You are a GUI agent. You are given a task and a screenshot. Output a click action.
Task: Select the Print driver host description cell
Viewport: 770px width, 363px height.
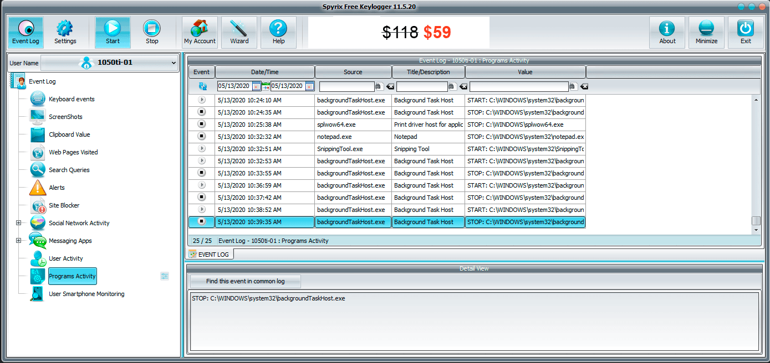(x=429, y=125)
